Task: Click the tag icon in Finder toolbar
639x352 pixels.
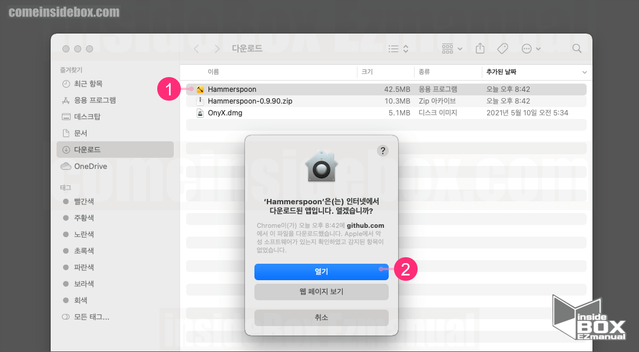Action: (502, 48)
